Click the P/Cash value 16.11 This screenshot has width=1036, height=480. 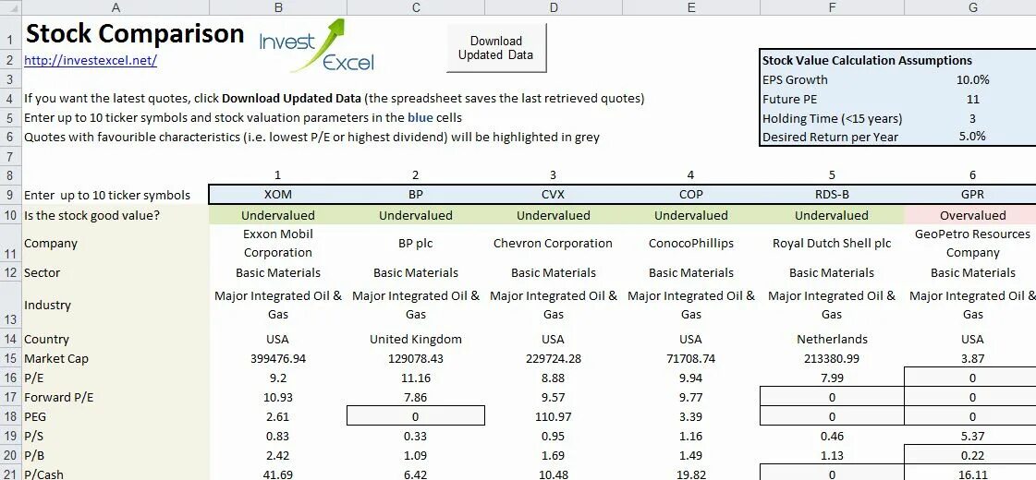[972, 474]
